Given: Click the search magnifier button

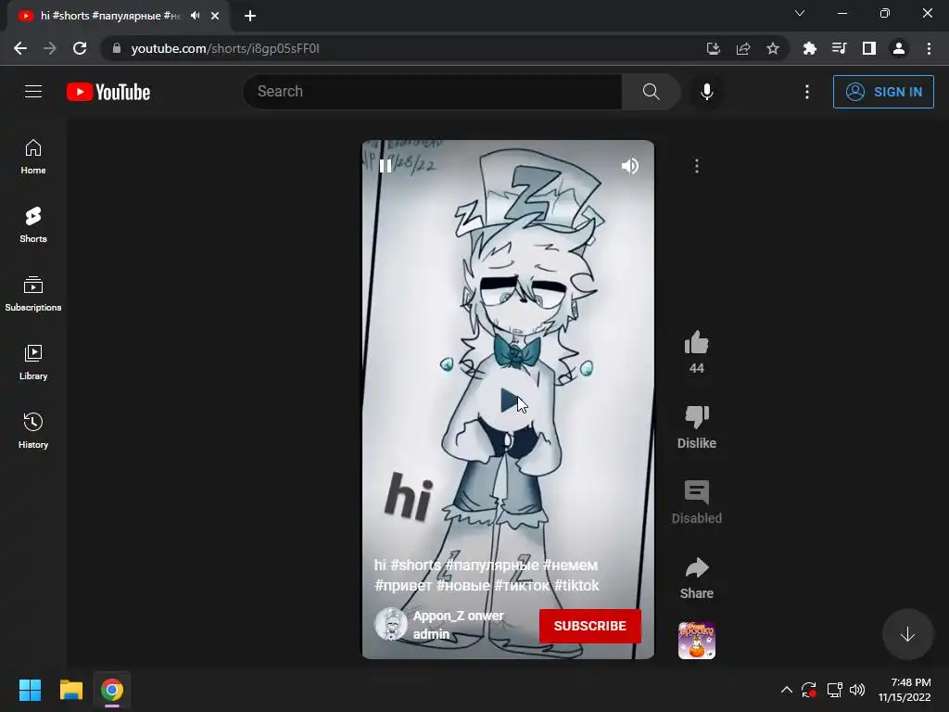Looking at the screenshot, I should point(651,92).
